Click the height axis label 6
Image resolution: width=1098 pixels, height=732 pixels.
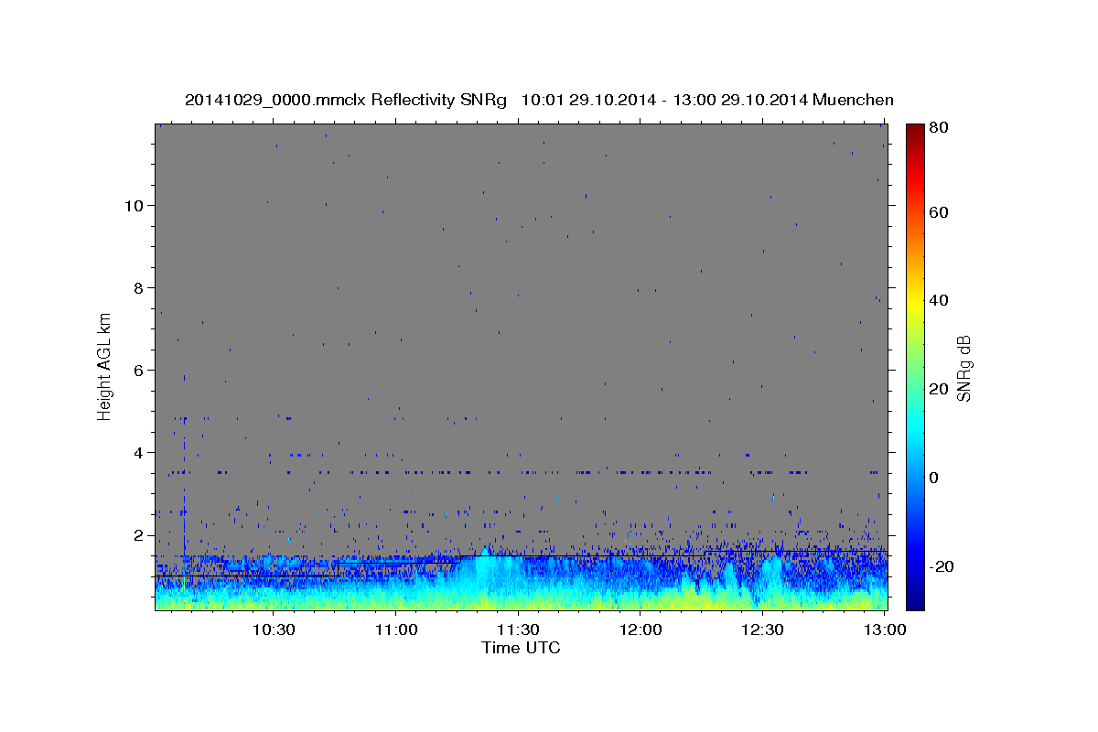[138, 370]
